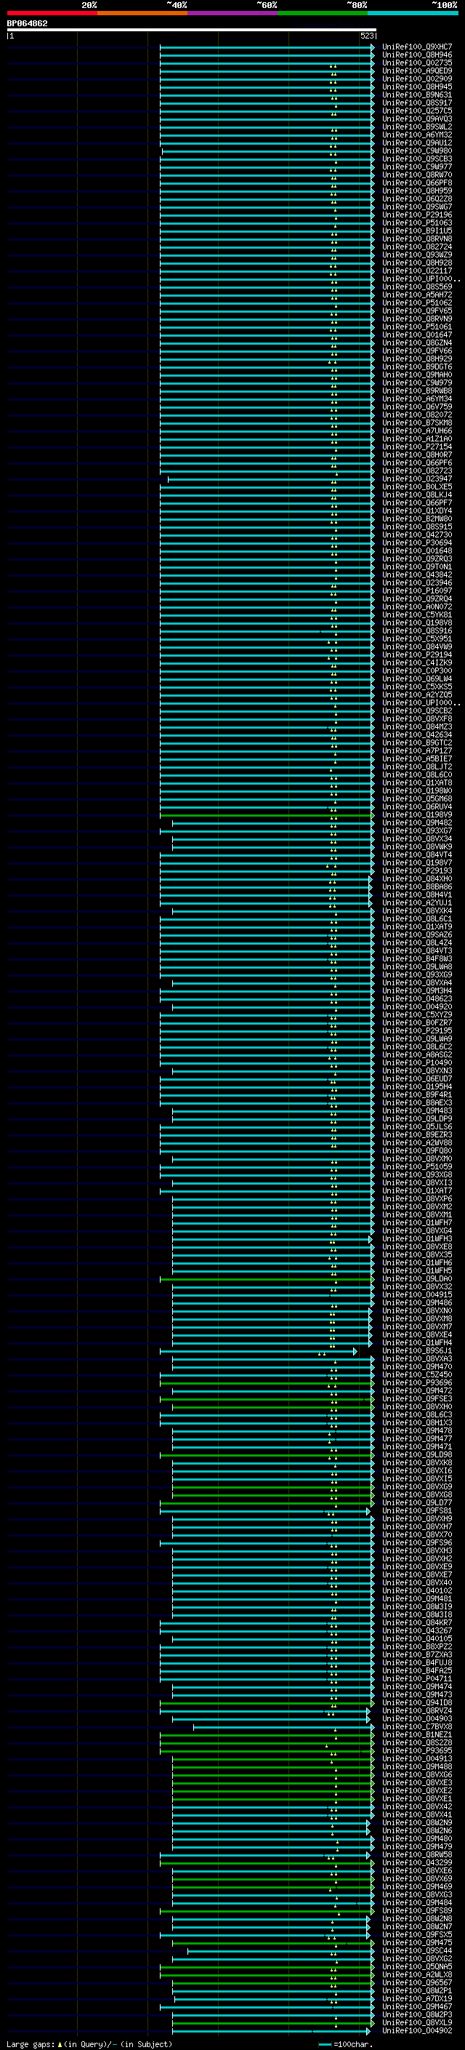Image resolution: width=465 pixels, height=2050 pixels.
Task: Click the UniRef100_Q9SAZ6 label
Action: click(416, 935)
